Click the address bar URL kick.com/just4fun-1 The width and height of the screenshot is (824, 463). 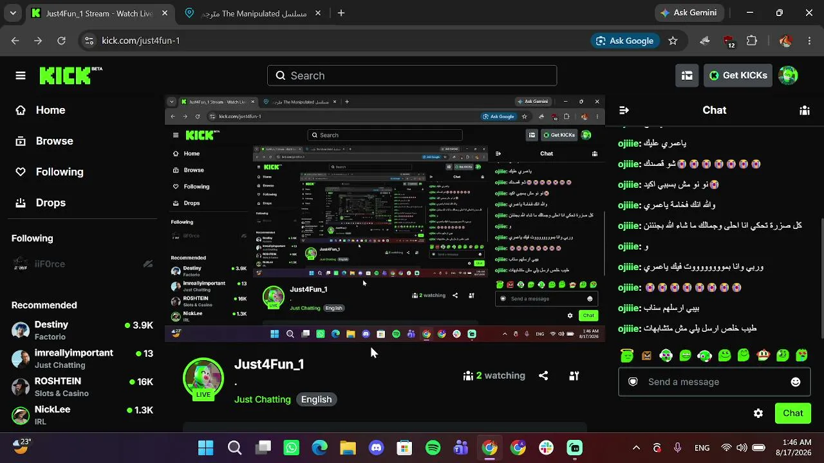(141, 41)
